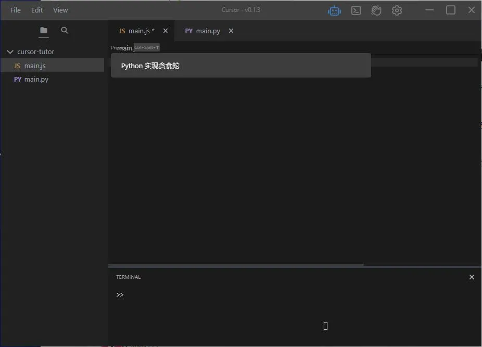Click the prompt input with Python text
The height and width of the screenshot is (347, 482).
tap(240, 66)
